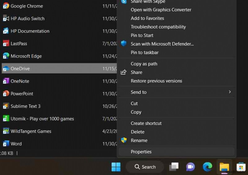Click the PowerPoint shortcut icon
Image resolution: width=248 pixels, height=175 pixels.
(x=6, y=93)
